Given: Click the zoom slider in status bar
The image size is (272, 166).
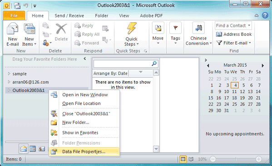Looking at the screenshot, I should click(236, 159).
